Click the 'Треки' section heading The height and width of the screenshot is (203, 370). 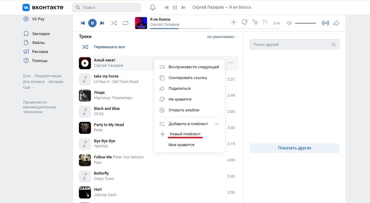pyautogui.click(x=85, y=37)
